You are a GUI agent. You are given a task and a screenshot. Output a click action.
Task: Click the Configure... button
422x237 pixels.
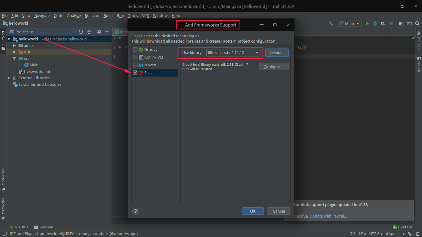click(274, 67)
